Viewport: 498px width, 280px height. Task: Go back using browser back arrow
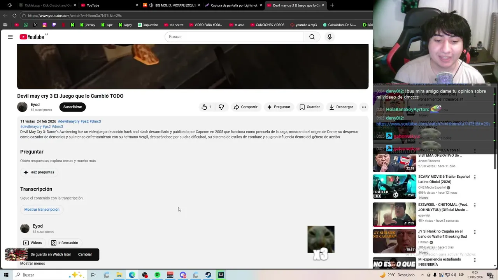pos(5,16)
